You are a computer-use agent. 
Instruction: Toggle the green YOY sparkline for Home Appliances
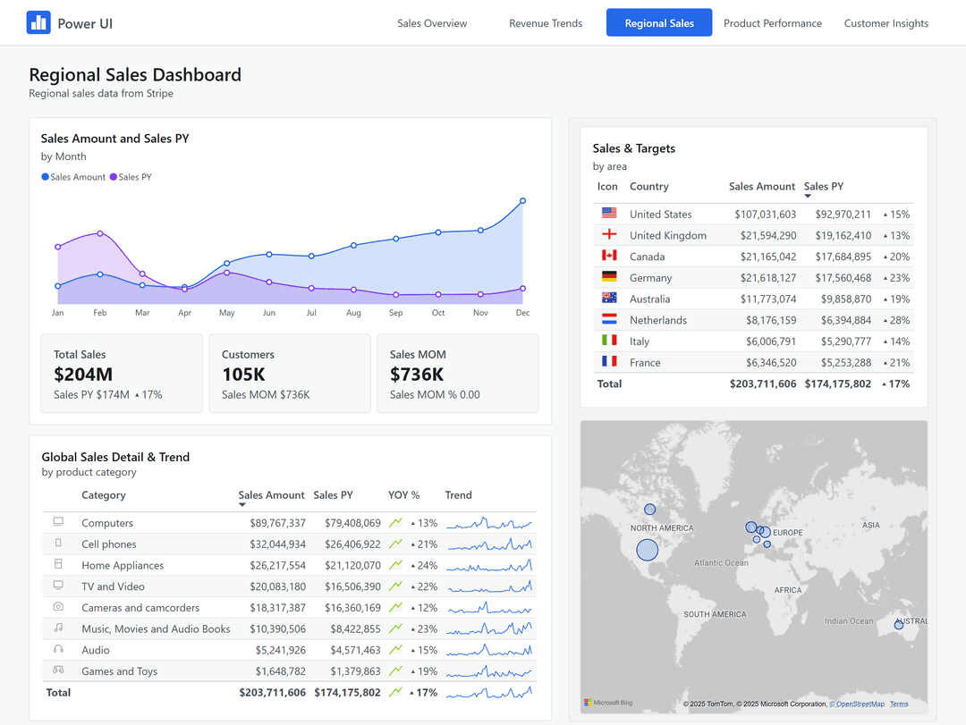[x=397, y=565]
